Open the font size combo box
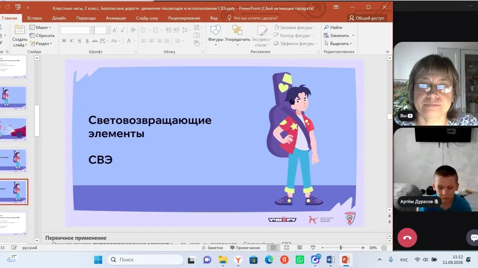The image size is (478, 268). coord(103,30)
